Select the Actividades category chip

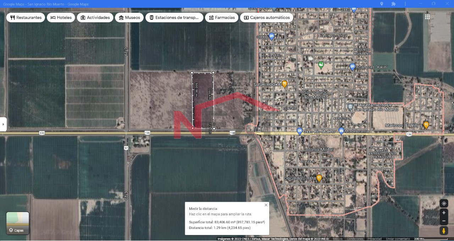(95, 17)
